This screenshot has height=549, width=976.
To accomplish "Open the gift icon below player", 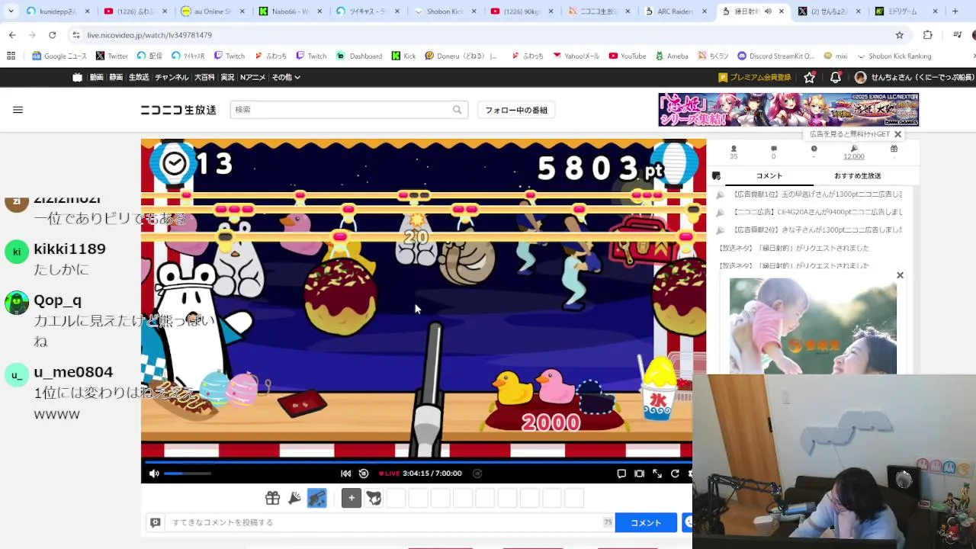I will point(272,499).
